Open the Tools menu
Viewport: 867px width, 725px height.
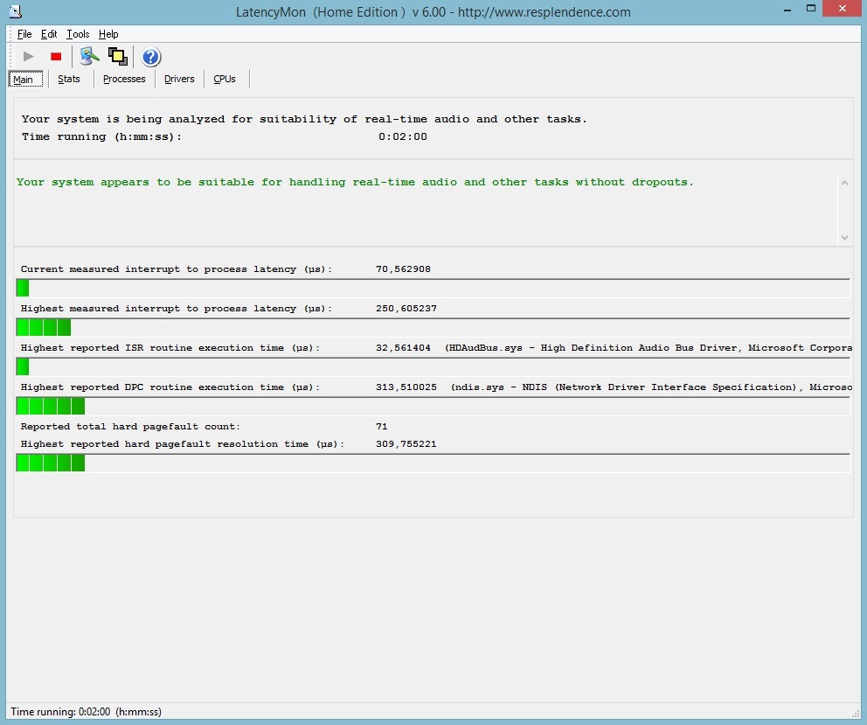pos(78,34)
